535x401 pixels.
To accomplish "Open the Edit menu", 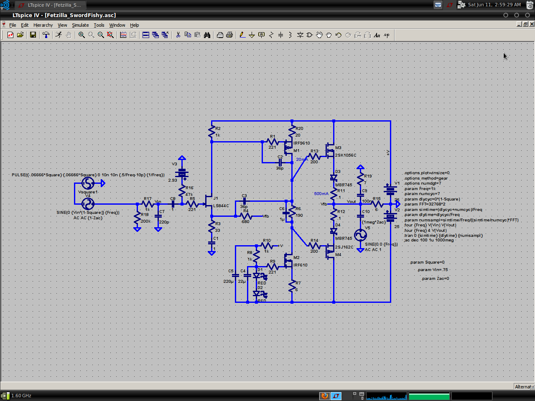I will (25, 25).
